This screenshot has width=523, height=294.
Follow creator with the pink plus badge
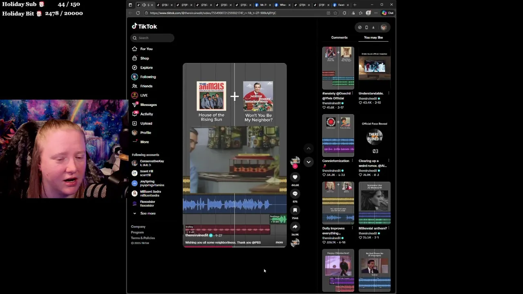click(x=295, y=167)
